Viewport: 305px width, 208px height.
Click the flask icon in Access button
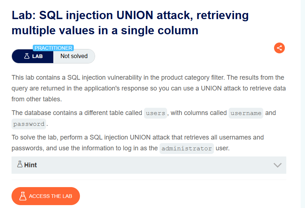tap(23, 196)
